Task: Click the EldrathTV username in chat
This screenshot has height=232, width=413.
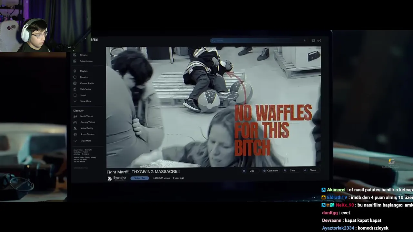Action: (337, 198)
